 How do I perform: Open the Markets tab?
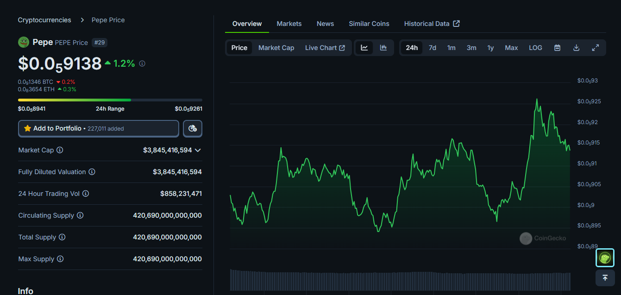coord(289,24)
